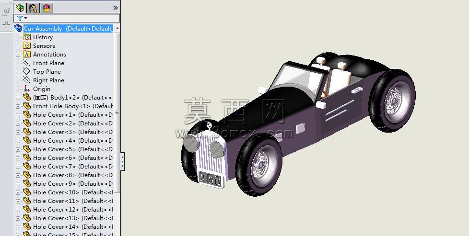The height and width of the screenshot is (236, 469).
Task: Click the History folder icon
Action: pyautogui.click(x=27, y=37)
